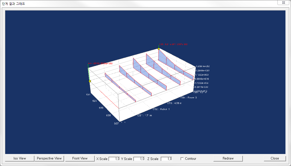291x166 pixels.
Task: Focus the X Scale input field
Action: tap(114, 159)
